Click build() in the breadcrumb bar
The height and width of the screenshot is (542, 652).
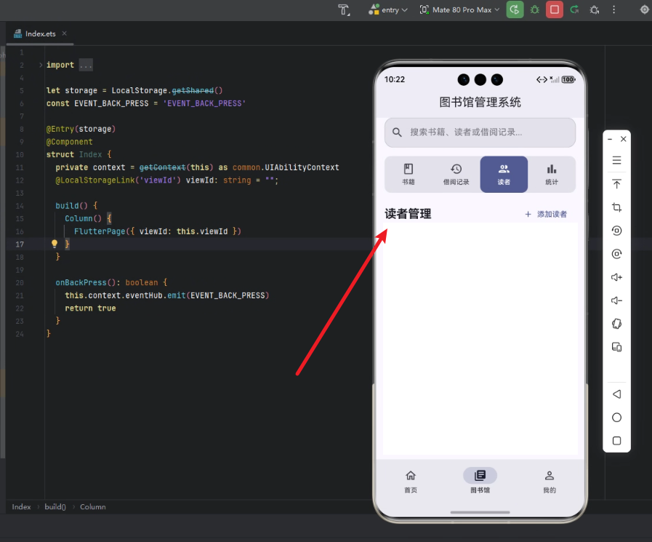55,506
